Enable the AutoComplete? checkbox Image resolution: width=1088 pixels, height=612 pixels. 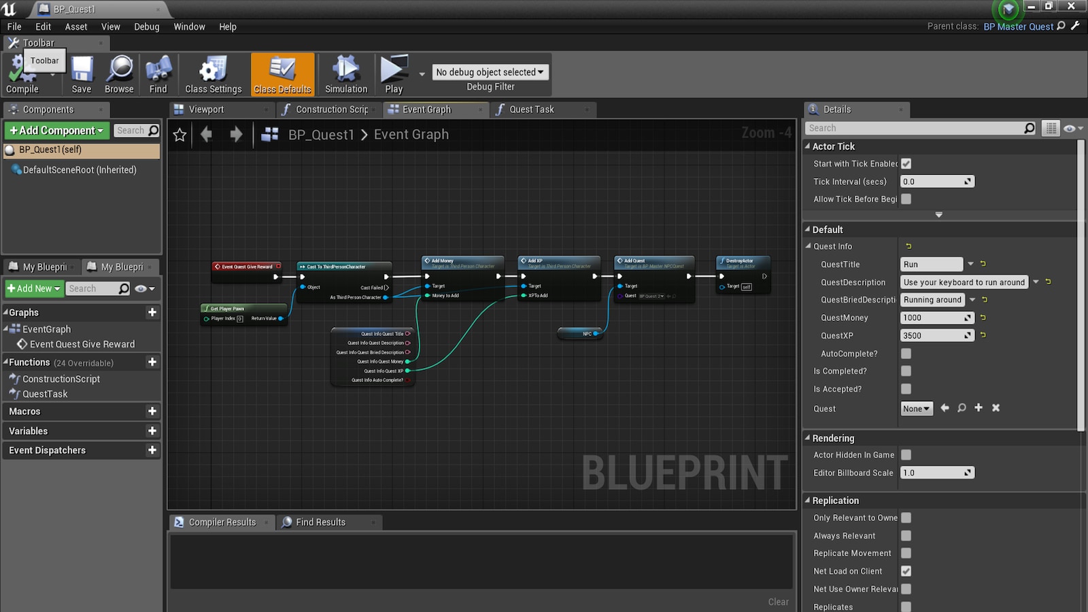tap(906, 353)
